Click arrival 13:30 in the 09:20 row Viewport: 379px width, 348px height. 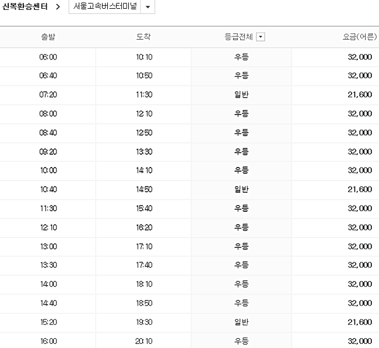click(144, 152)
